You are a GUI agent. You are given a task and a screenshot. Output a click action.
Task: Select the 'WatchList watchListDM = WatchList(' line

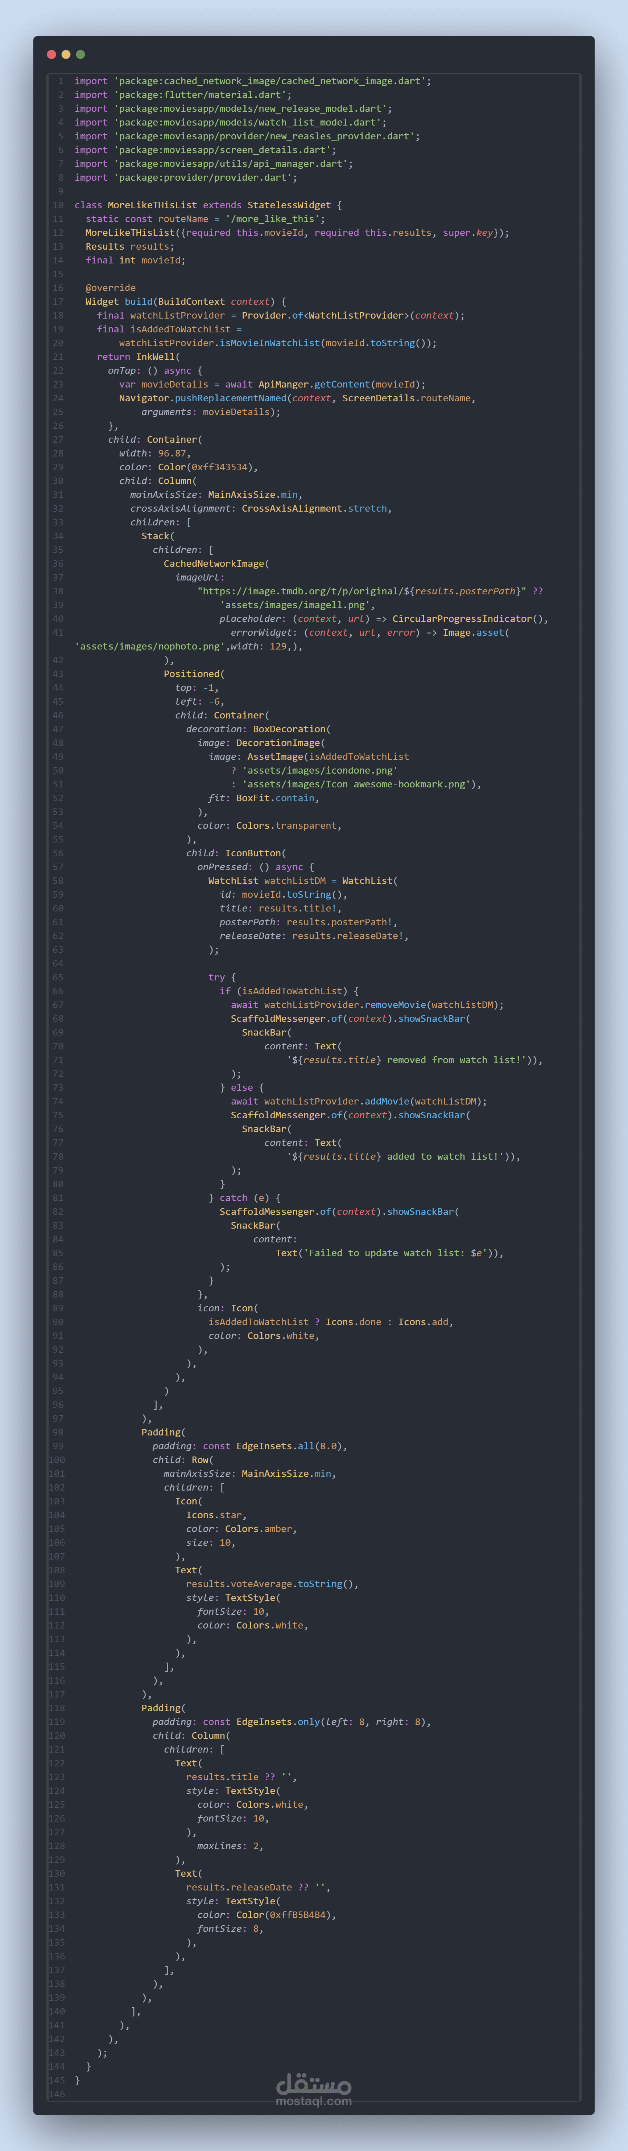pyautogui.click(x=303, y=881)
